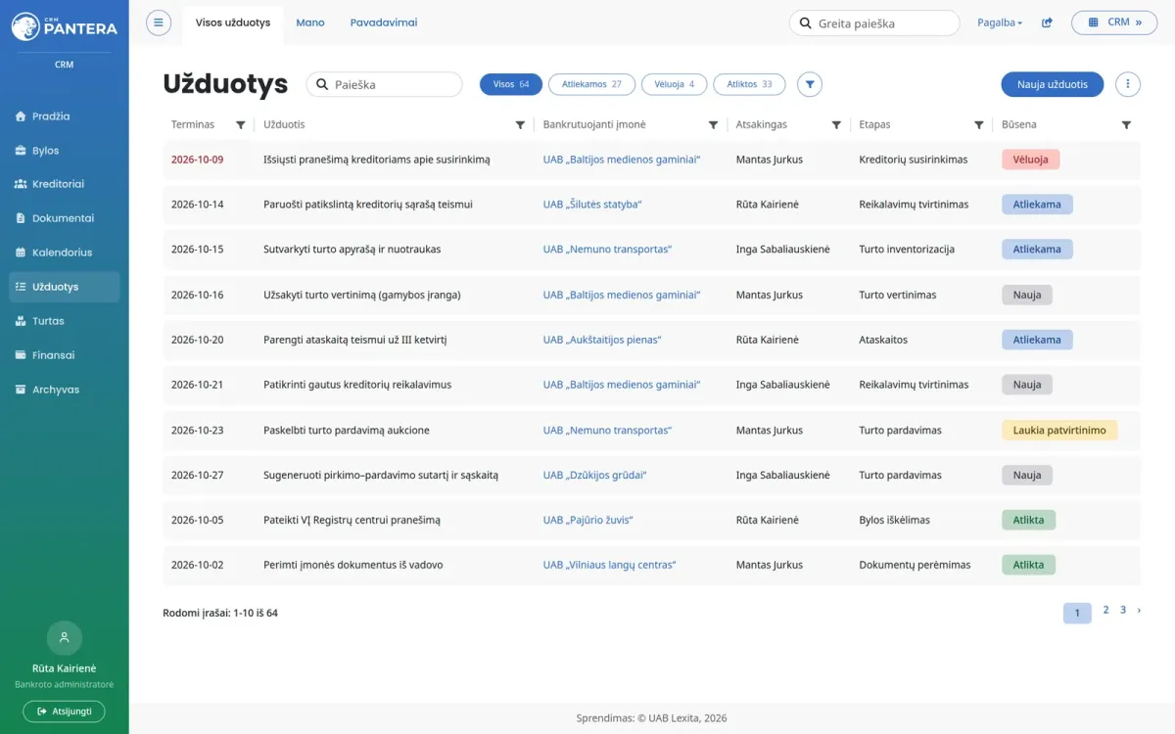1175x734 pixels.
Task: Switch to the Mano tab
Action: tap(310, 23)
